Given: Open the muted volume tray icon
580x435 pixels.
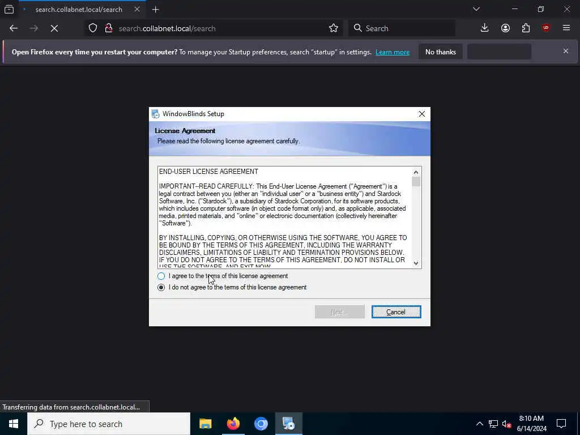Looking at the screenshot, I should coord(507,424).
